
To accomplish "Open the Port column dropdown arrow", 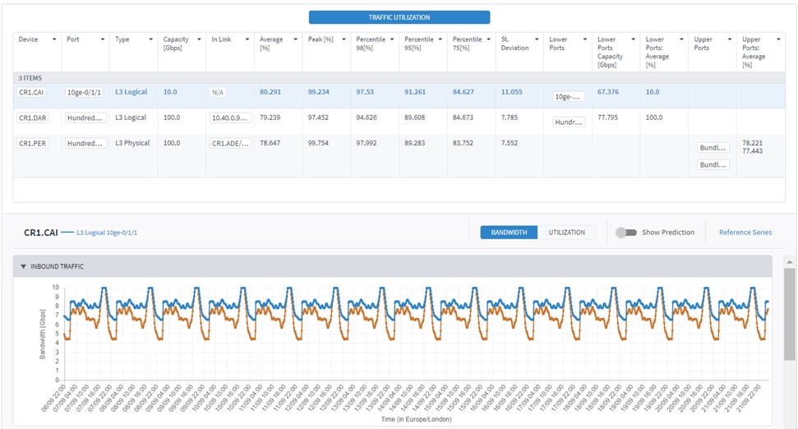I will (103, 39).
